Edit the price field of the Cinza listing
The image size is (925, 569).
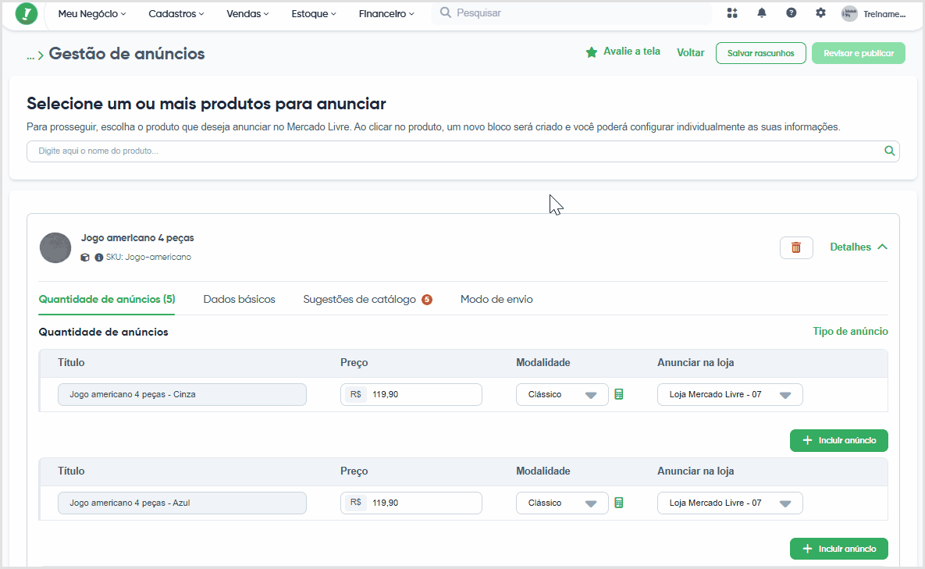pyautogui.click(x=411, y=394)
